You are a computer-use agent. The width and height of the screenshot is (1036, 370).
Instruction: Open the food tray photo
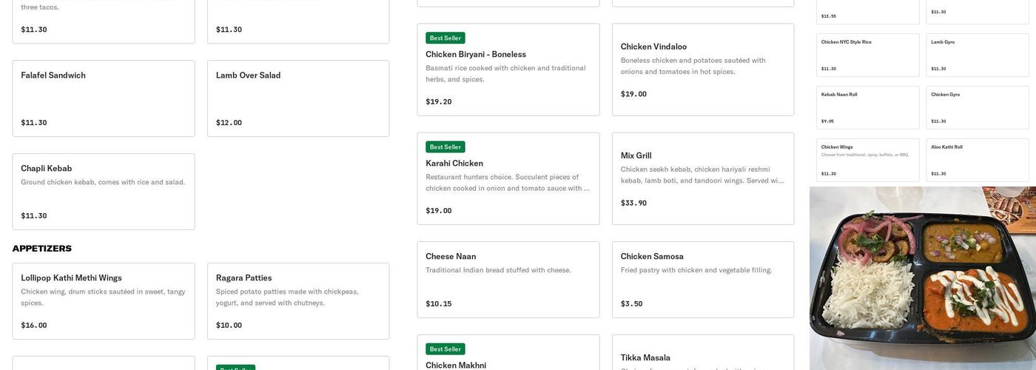(x=923, y=278)
